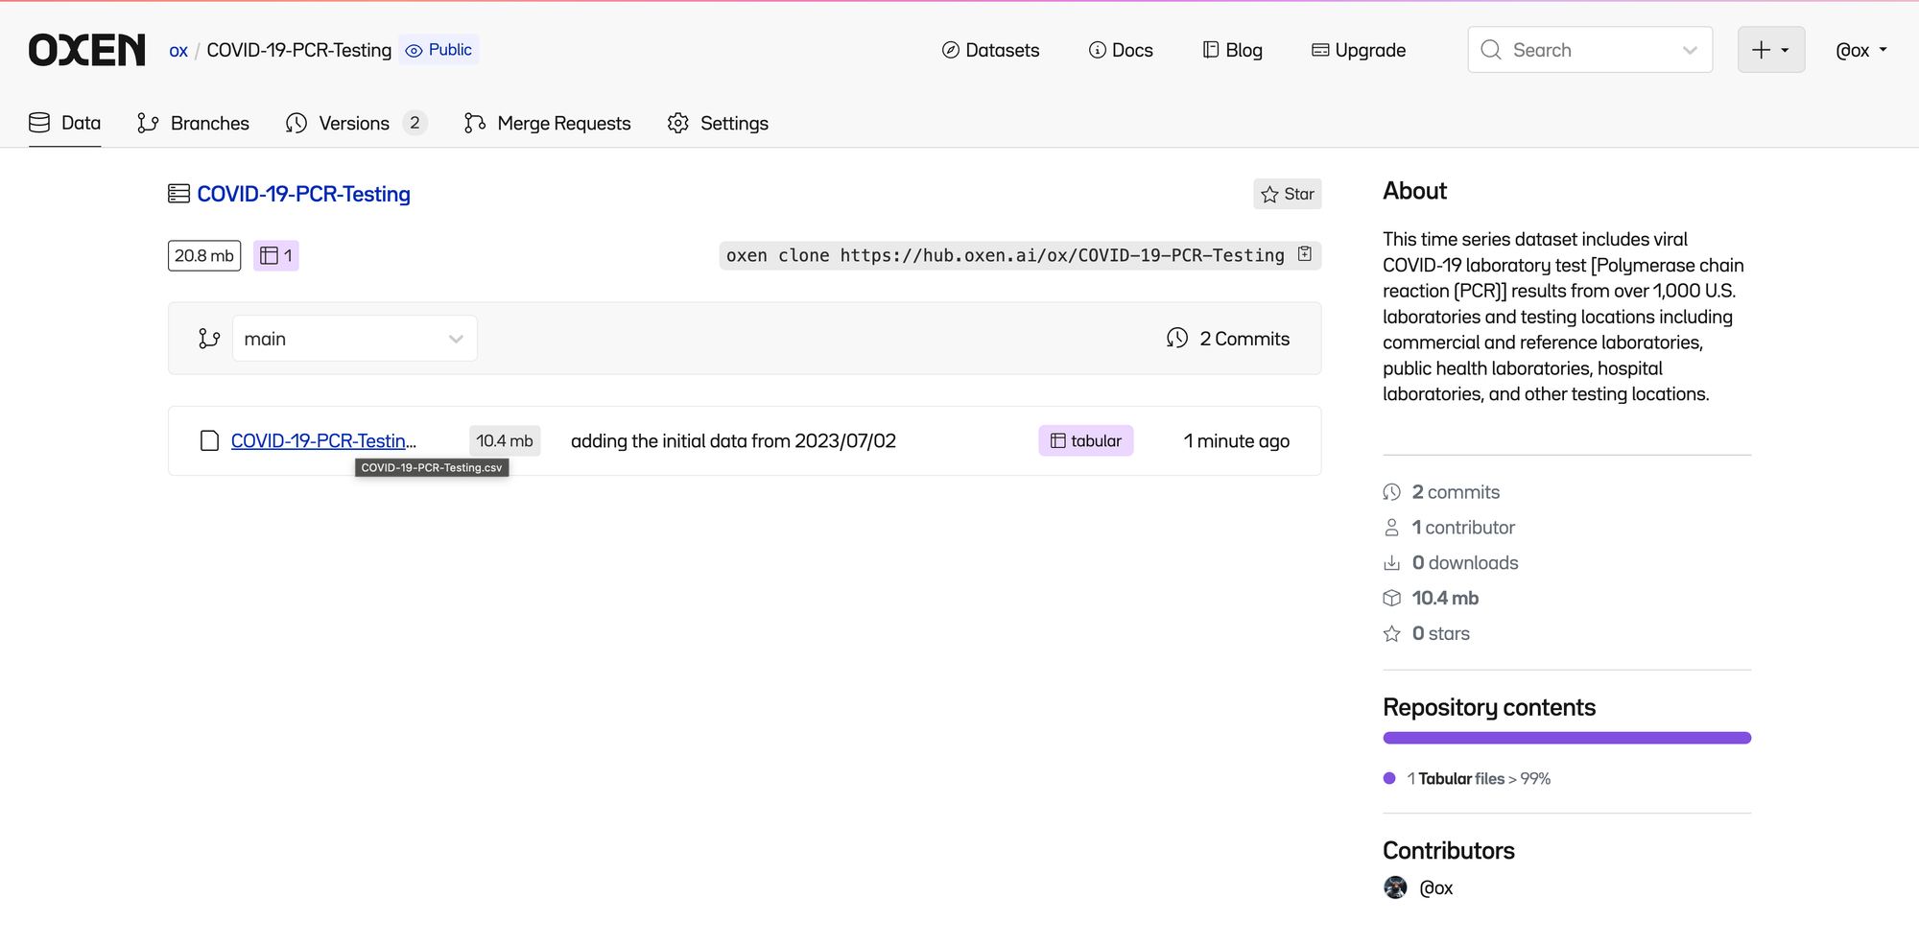Click the Upgrade link
The width and height of the screenshot is (1919, 945).
(1359, 50)
